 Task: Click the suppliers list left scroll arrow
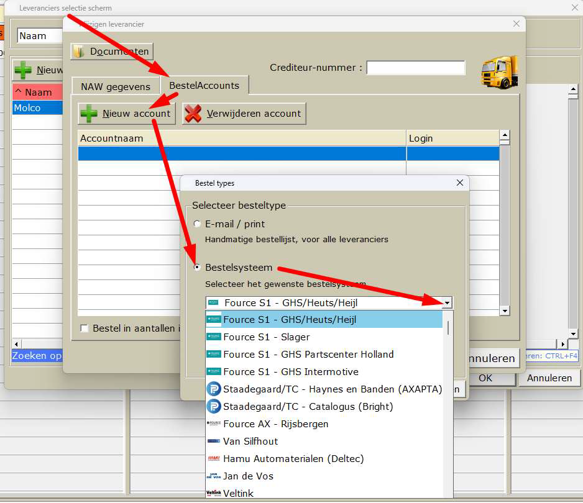point(16,344)
